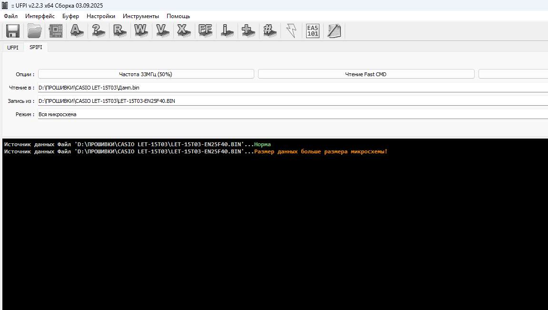This screenshot has height=310, width=548.
Task: Switch to the UFPI tab
Action: pos(13,48)
